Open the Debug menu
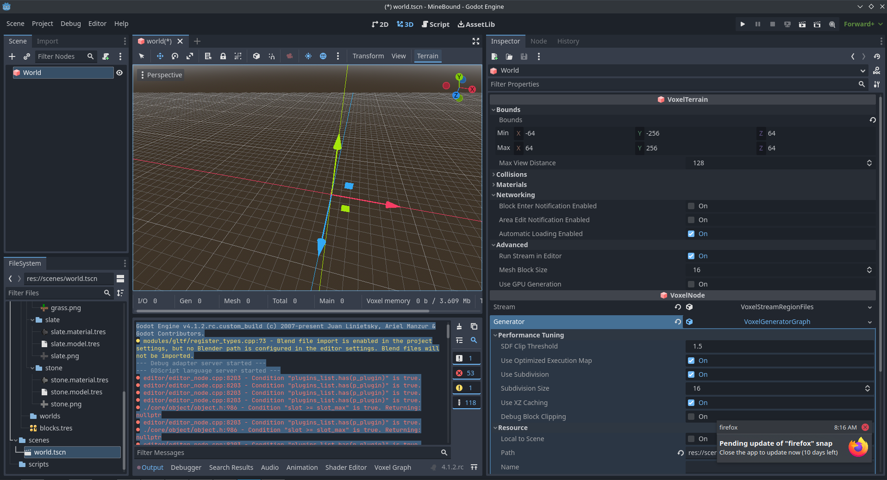This screenshot has height=480, width=887. click(70, 24)
